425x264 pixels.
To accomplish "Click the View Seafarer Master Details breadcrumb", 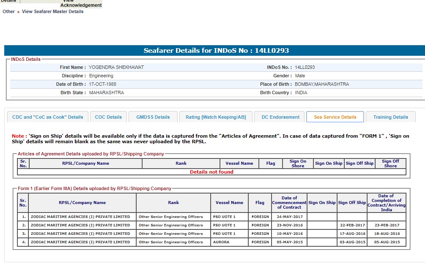I will coord(53,11).
